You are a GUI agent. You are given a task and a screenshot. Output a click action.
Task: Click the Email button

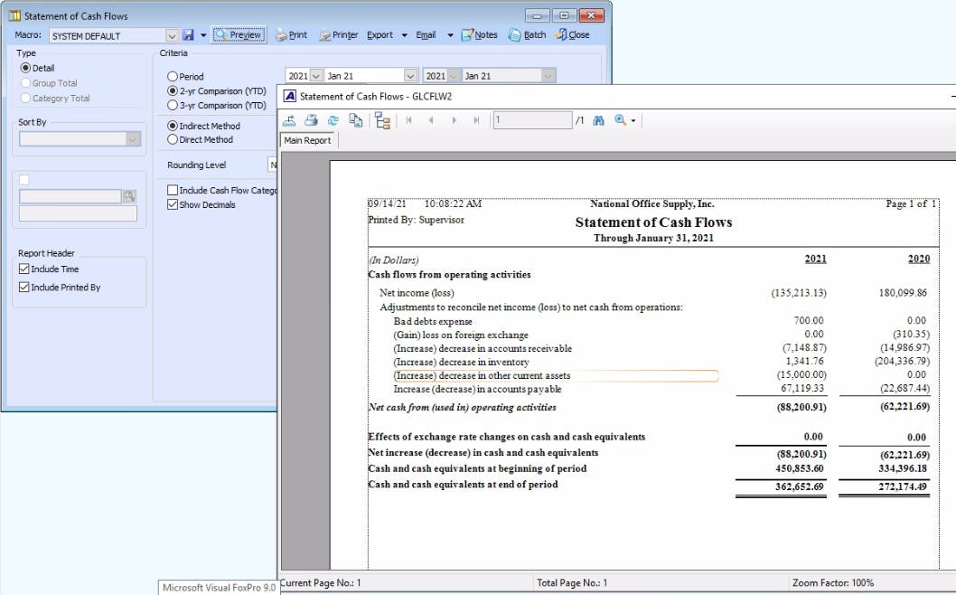coord(426,34)
